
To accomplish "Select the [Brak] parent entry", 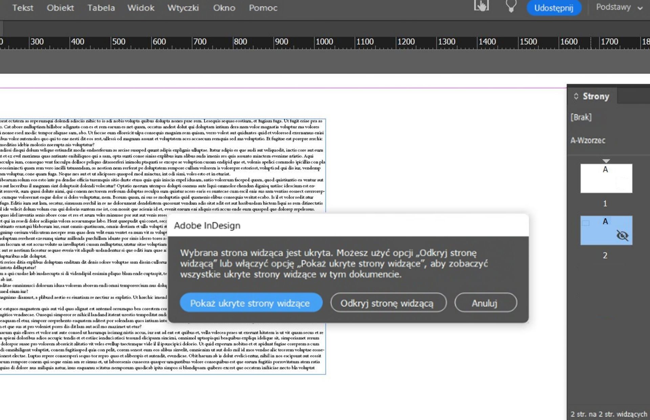I will [581, 117].
